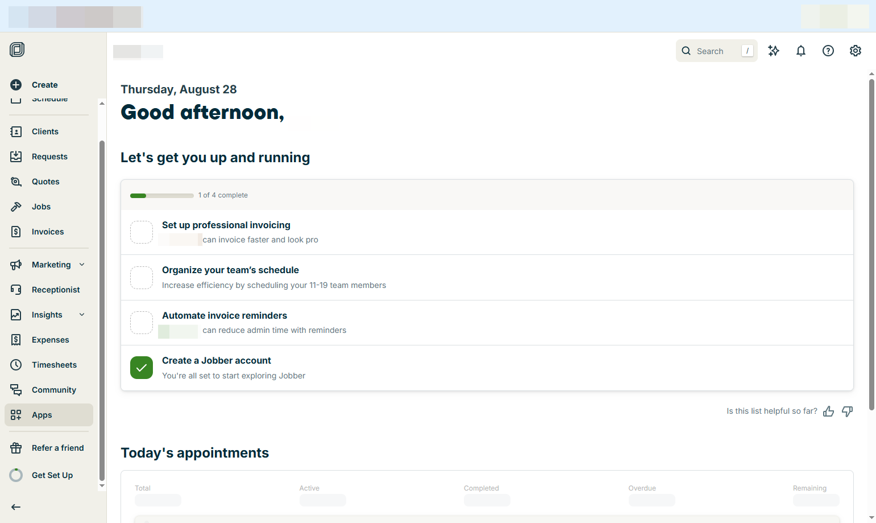876x523 pixels.
Task: Open Invoices in sidebar
Action: coord(49,232)
